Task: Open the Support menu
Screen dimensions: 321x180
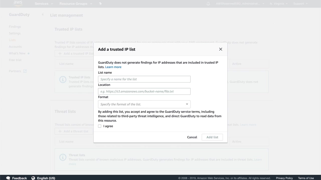Action: click(300, 4)
